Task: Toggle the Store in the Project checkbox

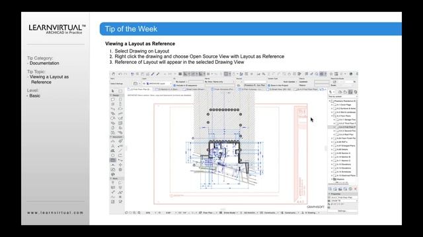Action: [x=269, y=86]
